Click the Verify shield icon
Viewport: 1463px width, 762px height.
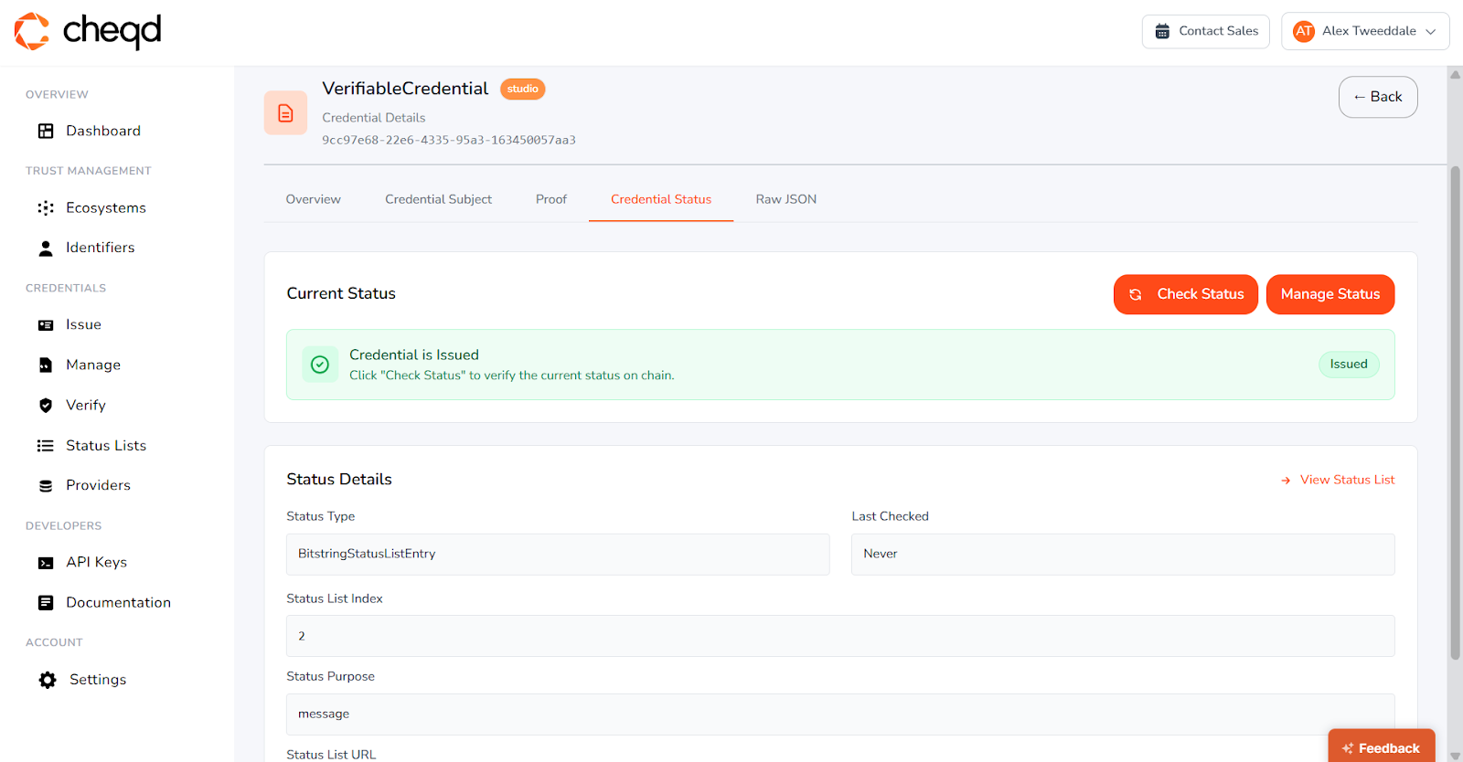click(x=46, y=406)
